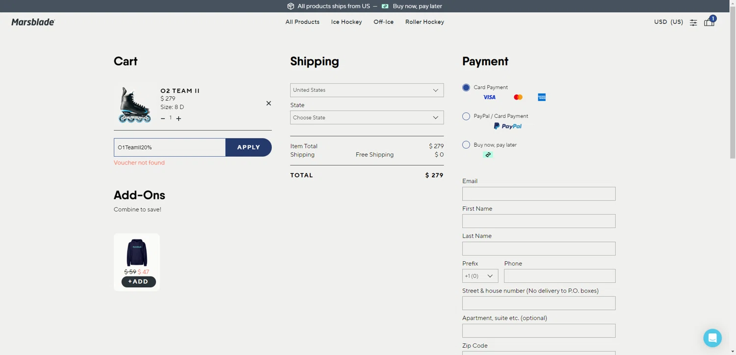The image size is (736, 355).
Task: Click the 'Buy now, pay later' banner text
Action: coord(418,6)
